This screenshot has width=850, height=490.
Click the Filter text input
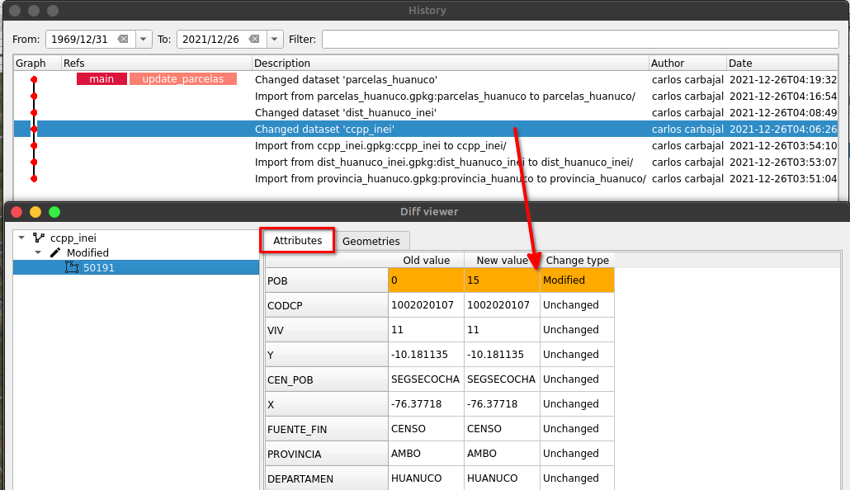click(580, 39)
